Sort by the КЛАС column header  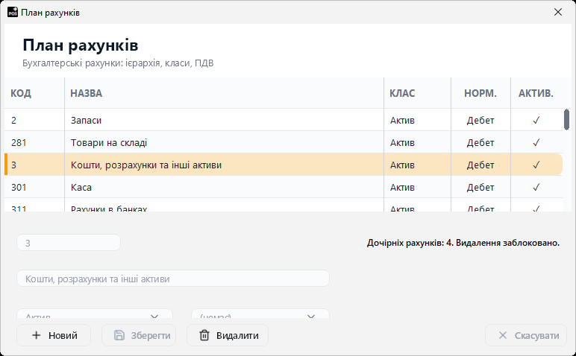(x=417, y=93)
